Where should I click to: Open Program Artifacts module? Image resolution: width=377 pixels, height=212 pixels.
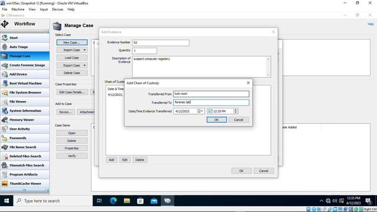pyautogui.click(x=25, y=174)
